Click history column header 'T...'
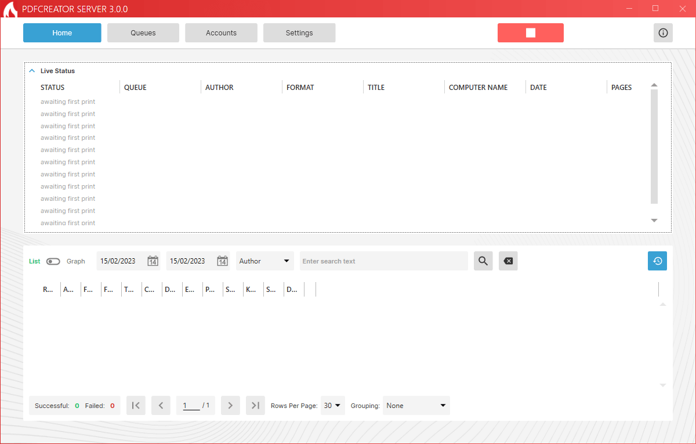 click(129, 289)
